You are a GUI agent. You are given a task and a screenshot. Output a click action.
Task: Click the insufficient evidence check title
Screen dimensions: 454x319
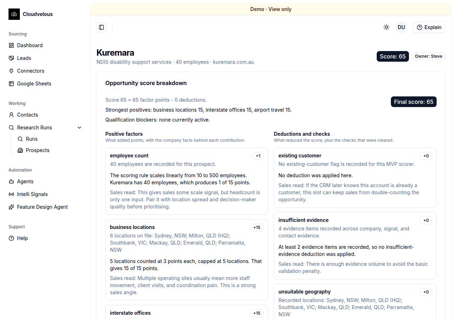pyautogui.click(x=303, y=220)
